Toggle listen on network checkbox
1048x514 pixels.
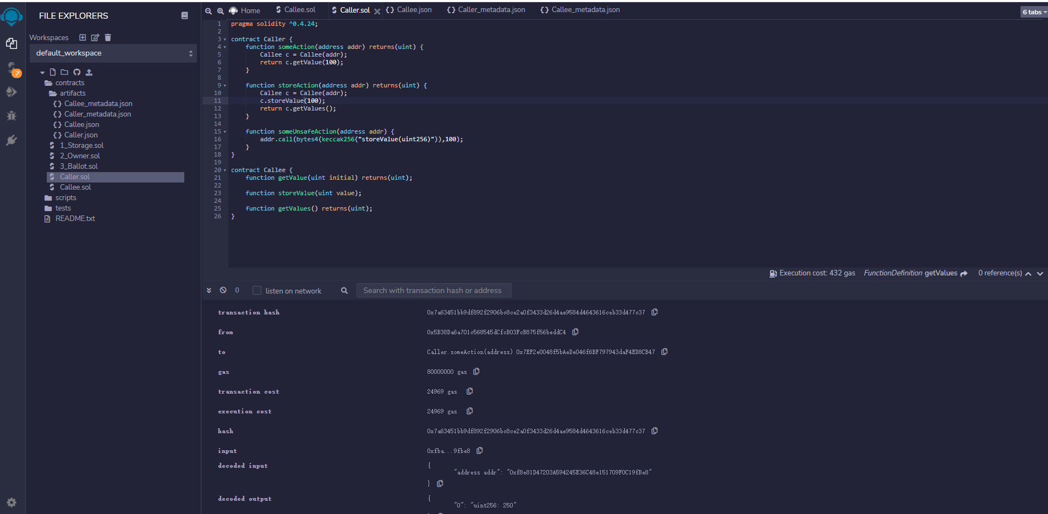257,290
